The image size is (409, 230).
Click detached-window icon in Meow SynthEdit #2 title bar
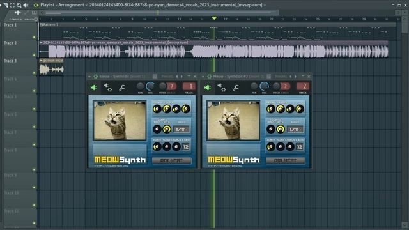[268, 77]
